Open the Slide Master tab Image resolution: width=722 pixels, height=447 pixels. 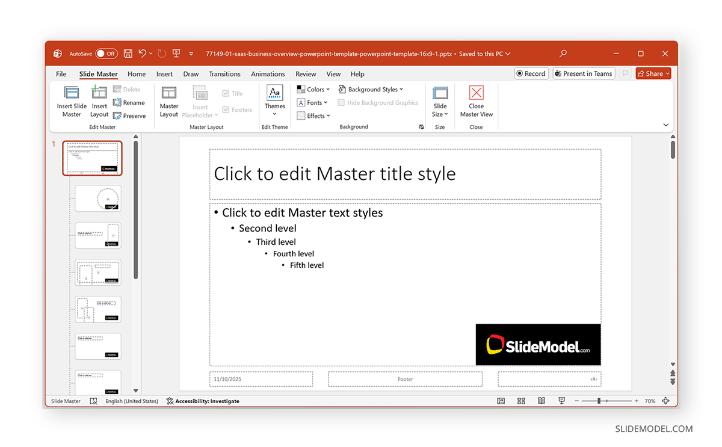(x=98, y=74)
